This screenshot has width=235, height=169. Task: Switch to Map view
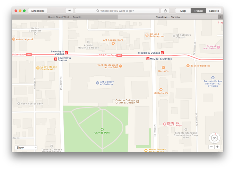coord(183,11)
